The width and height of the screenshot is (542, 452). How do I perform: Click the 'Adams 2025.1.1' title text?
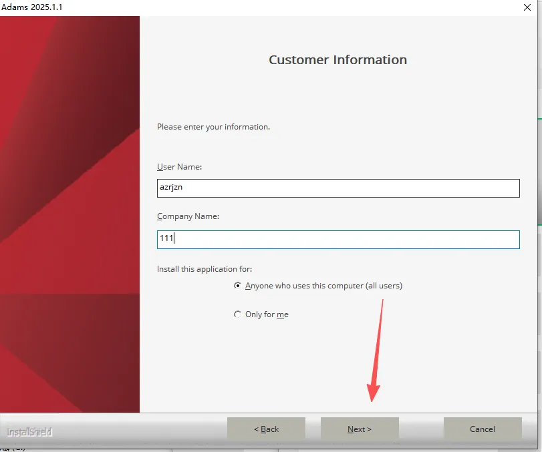(x=32, y=7)
